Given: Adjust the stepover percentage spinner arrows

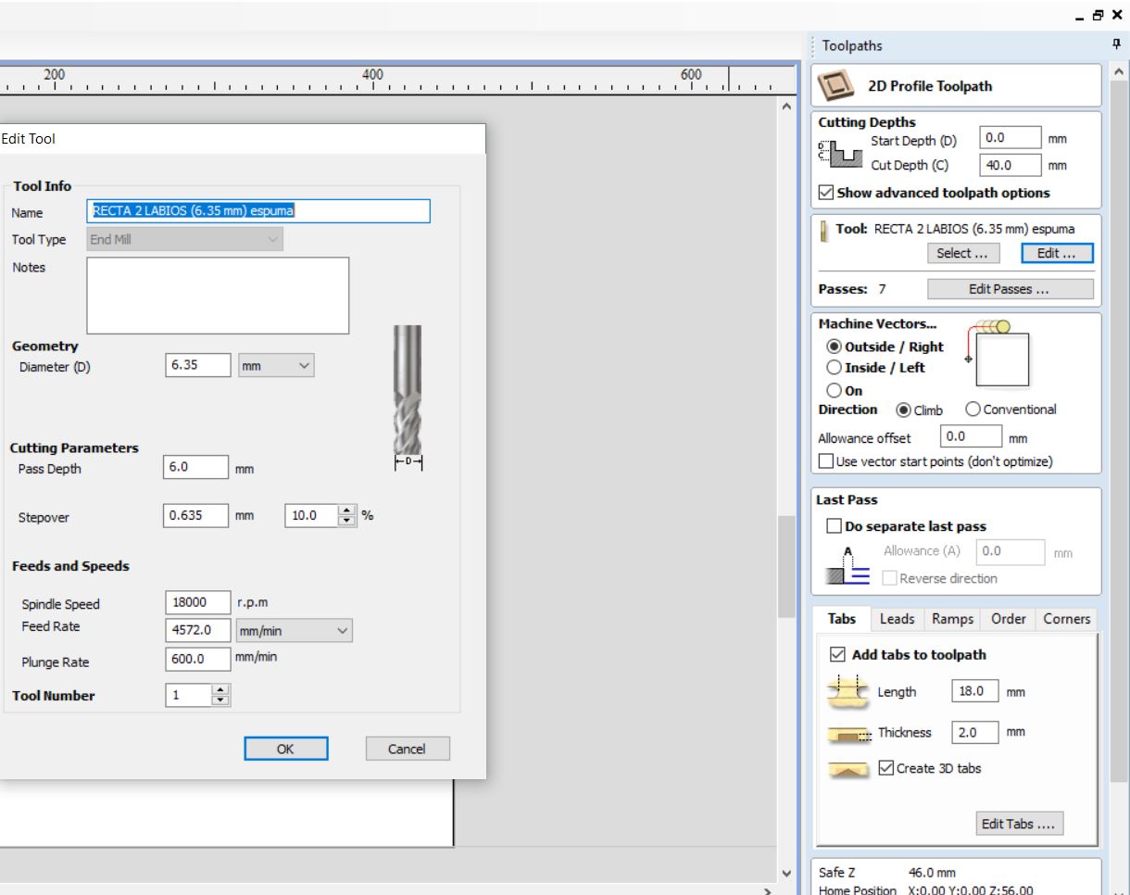Looking at the screenshot, I should 349,515.
